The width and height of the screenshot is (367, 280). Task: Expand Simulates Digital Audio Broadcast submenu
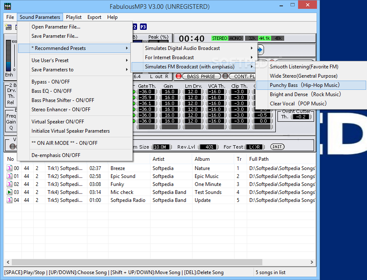[x=194, y=48]
